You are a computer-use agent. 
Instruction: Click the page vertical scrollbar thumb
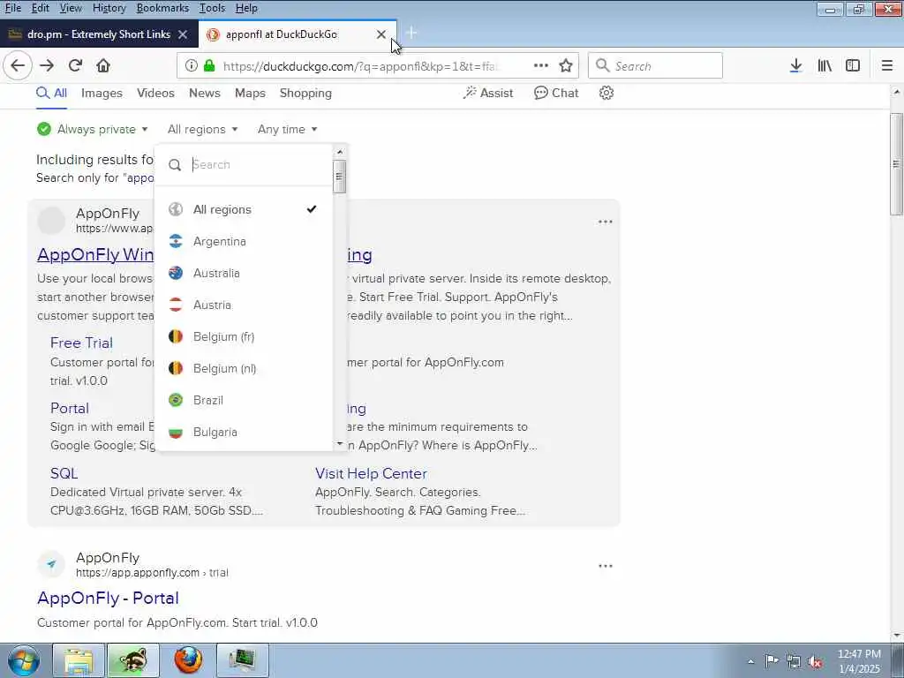(x=897, y=164)
